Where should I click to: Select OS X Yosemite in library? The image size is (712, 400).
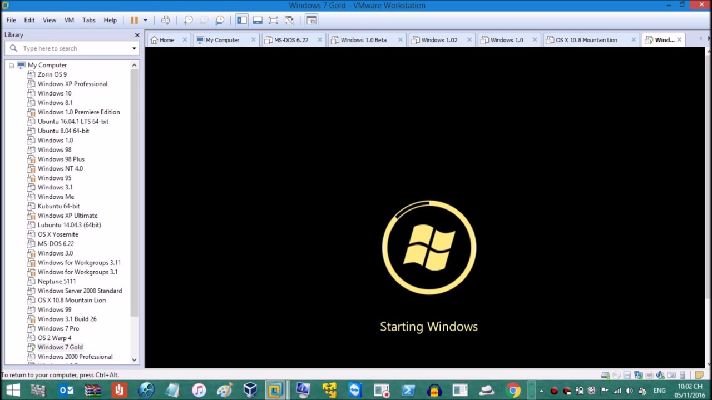point(58,234)
